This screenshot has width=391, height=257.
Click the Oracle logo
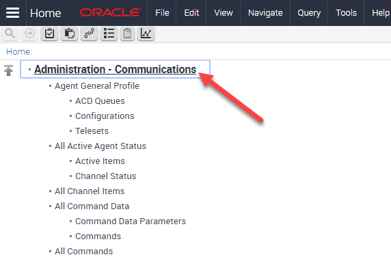tap(111, 12)
